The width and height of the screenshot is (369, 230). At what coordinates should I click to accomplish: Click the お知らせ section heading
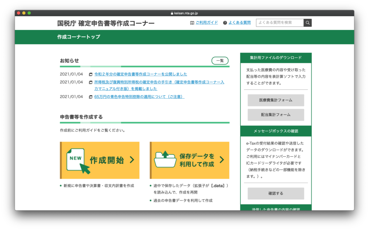pos(70,61)
